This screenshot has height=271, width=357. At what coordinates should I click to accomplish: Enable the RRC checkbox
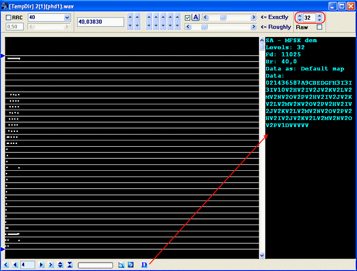pos(9,17)
